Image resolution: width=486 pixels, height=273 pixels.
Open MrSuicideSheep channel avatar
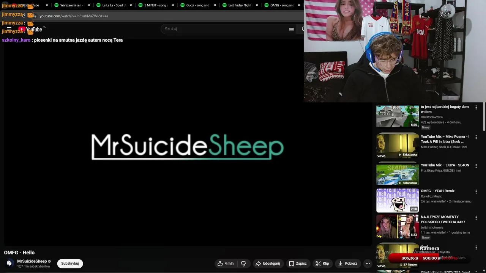click(9, 263)
